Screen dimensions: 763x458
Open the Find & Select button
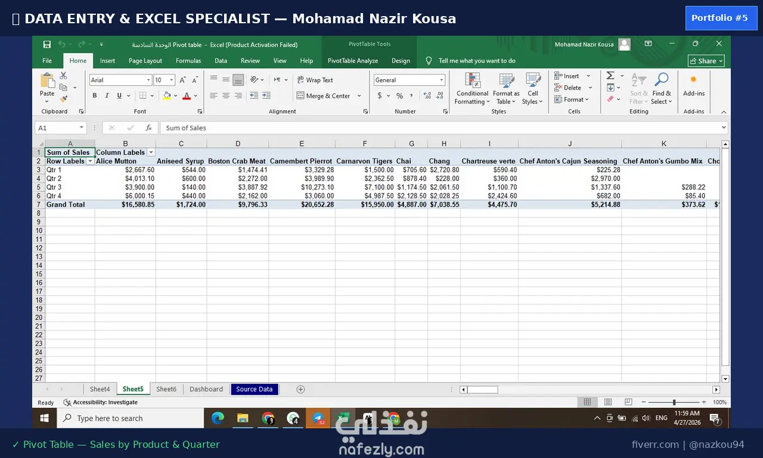click(x=662, y=89)
